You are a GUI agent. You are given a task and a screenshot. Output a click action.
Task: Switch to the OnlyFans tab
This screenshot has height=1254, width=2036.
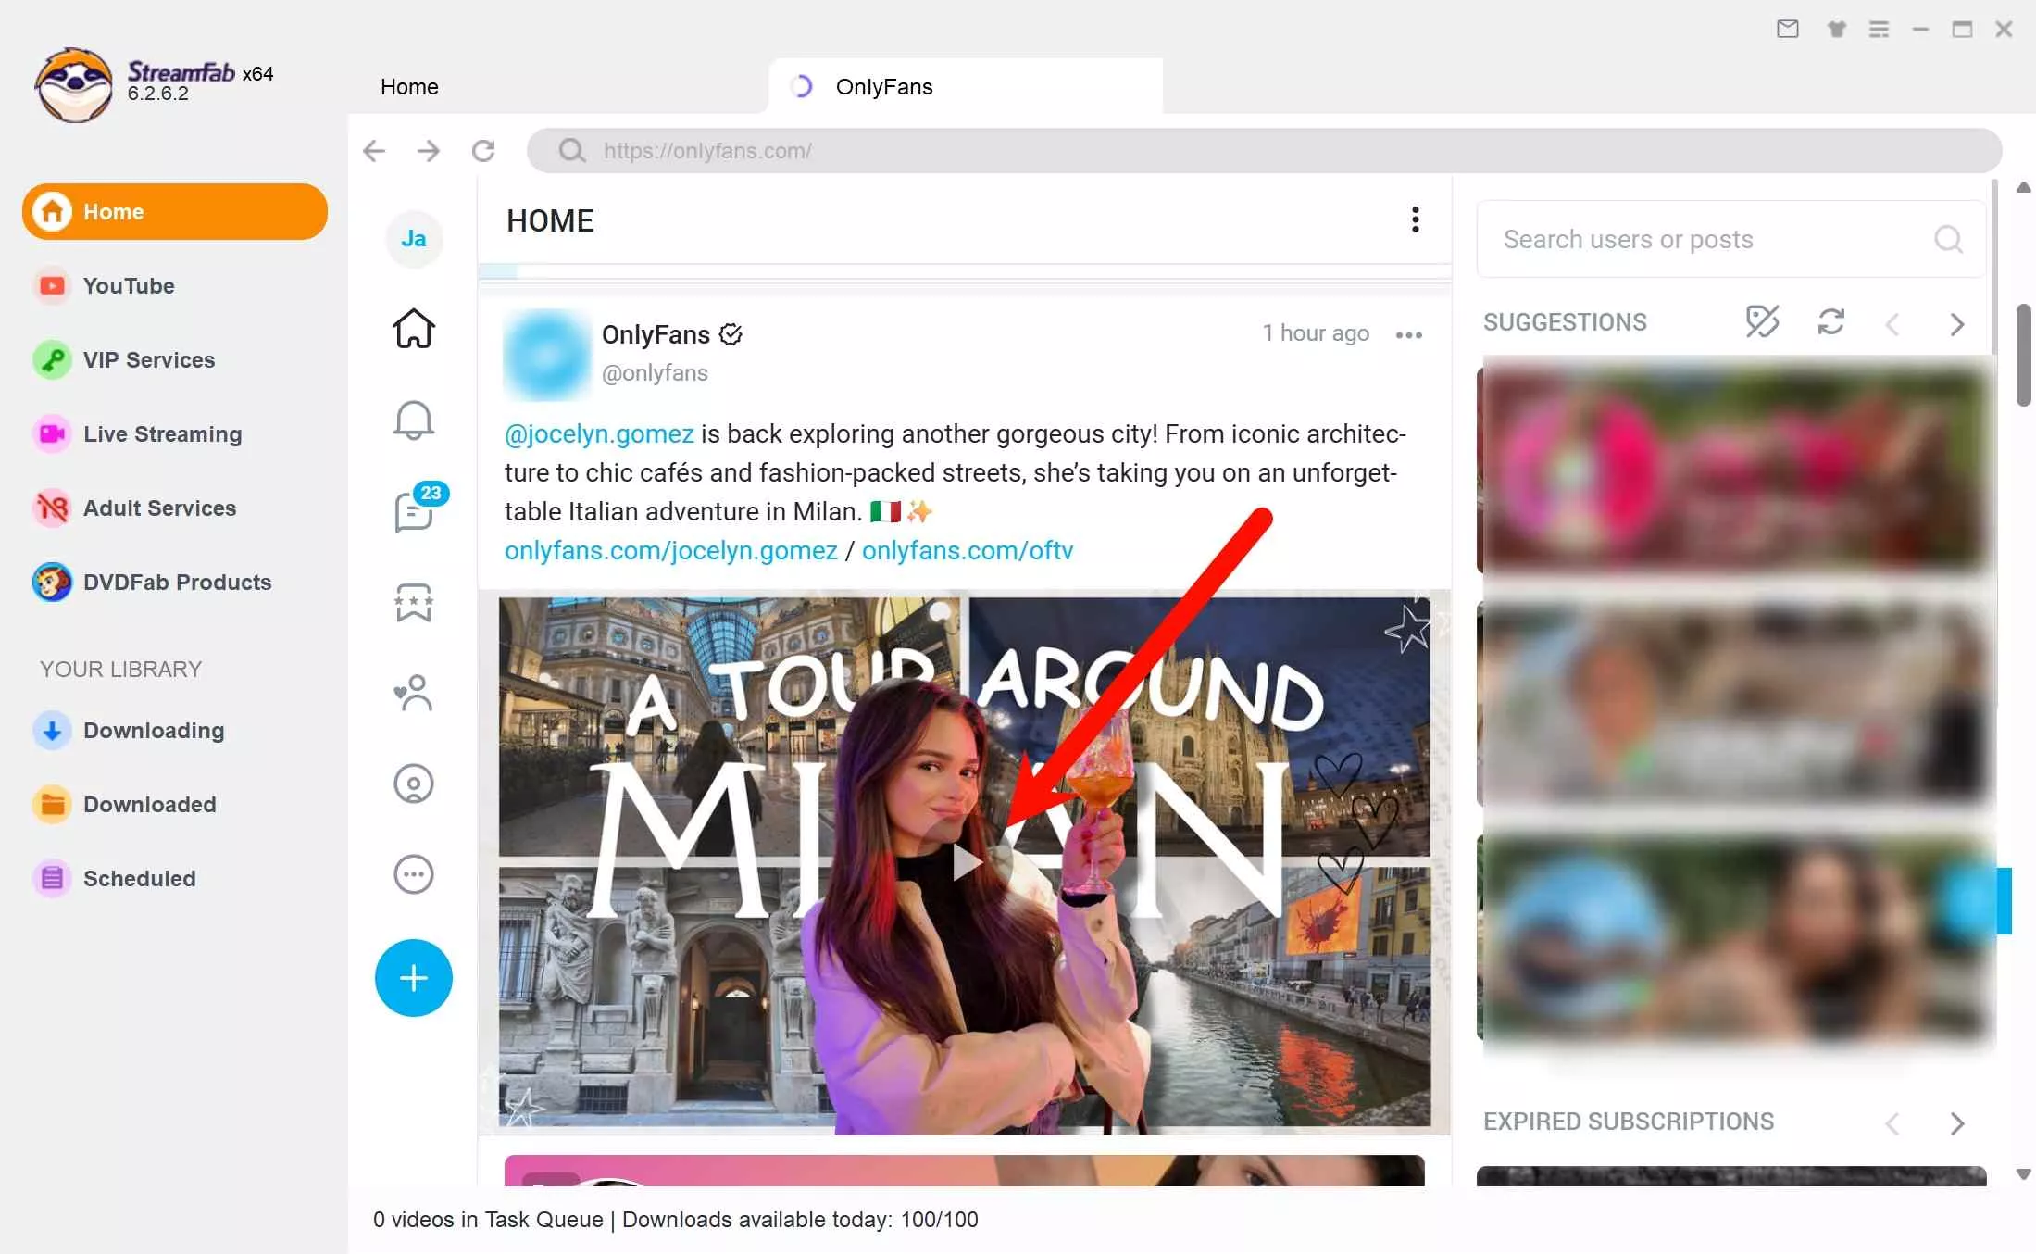pos(884,86)
